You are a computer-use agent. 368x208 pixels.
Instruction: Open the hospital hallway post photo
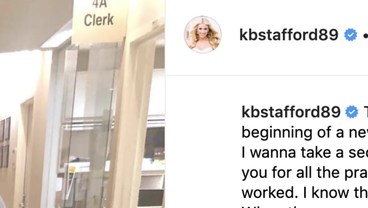82,104
